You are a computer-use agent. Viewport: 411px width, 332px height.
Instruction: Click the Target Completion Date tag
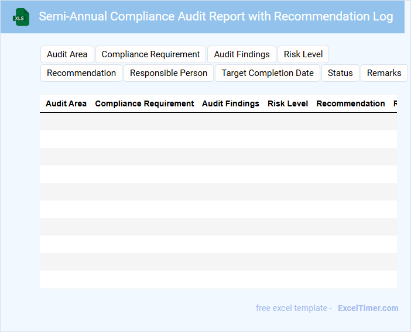tap(268, 73)
